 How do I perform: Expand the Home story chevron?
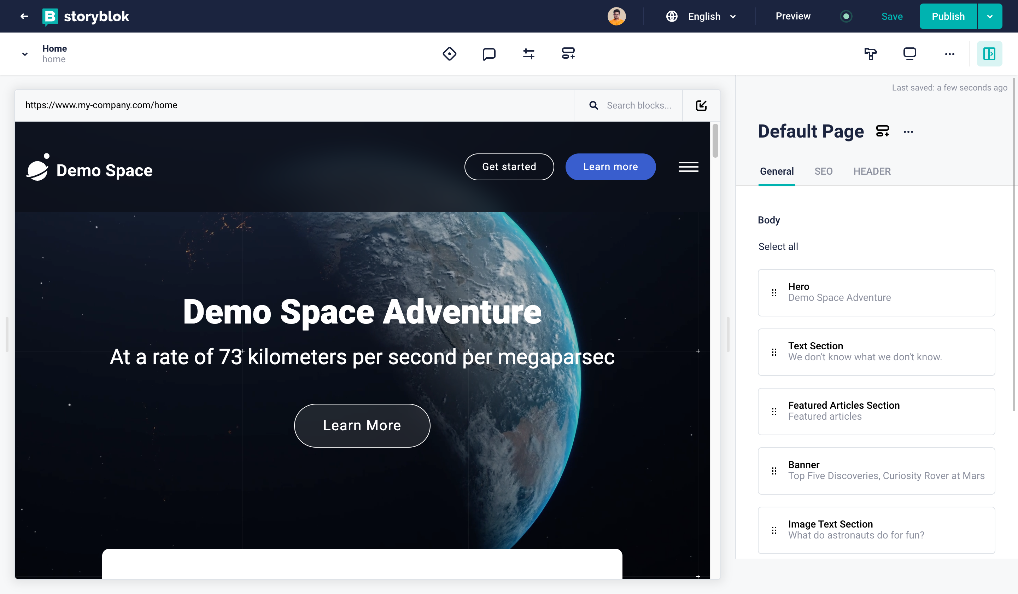(25, 54)
